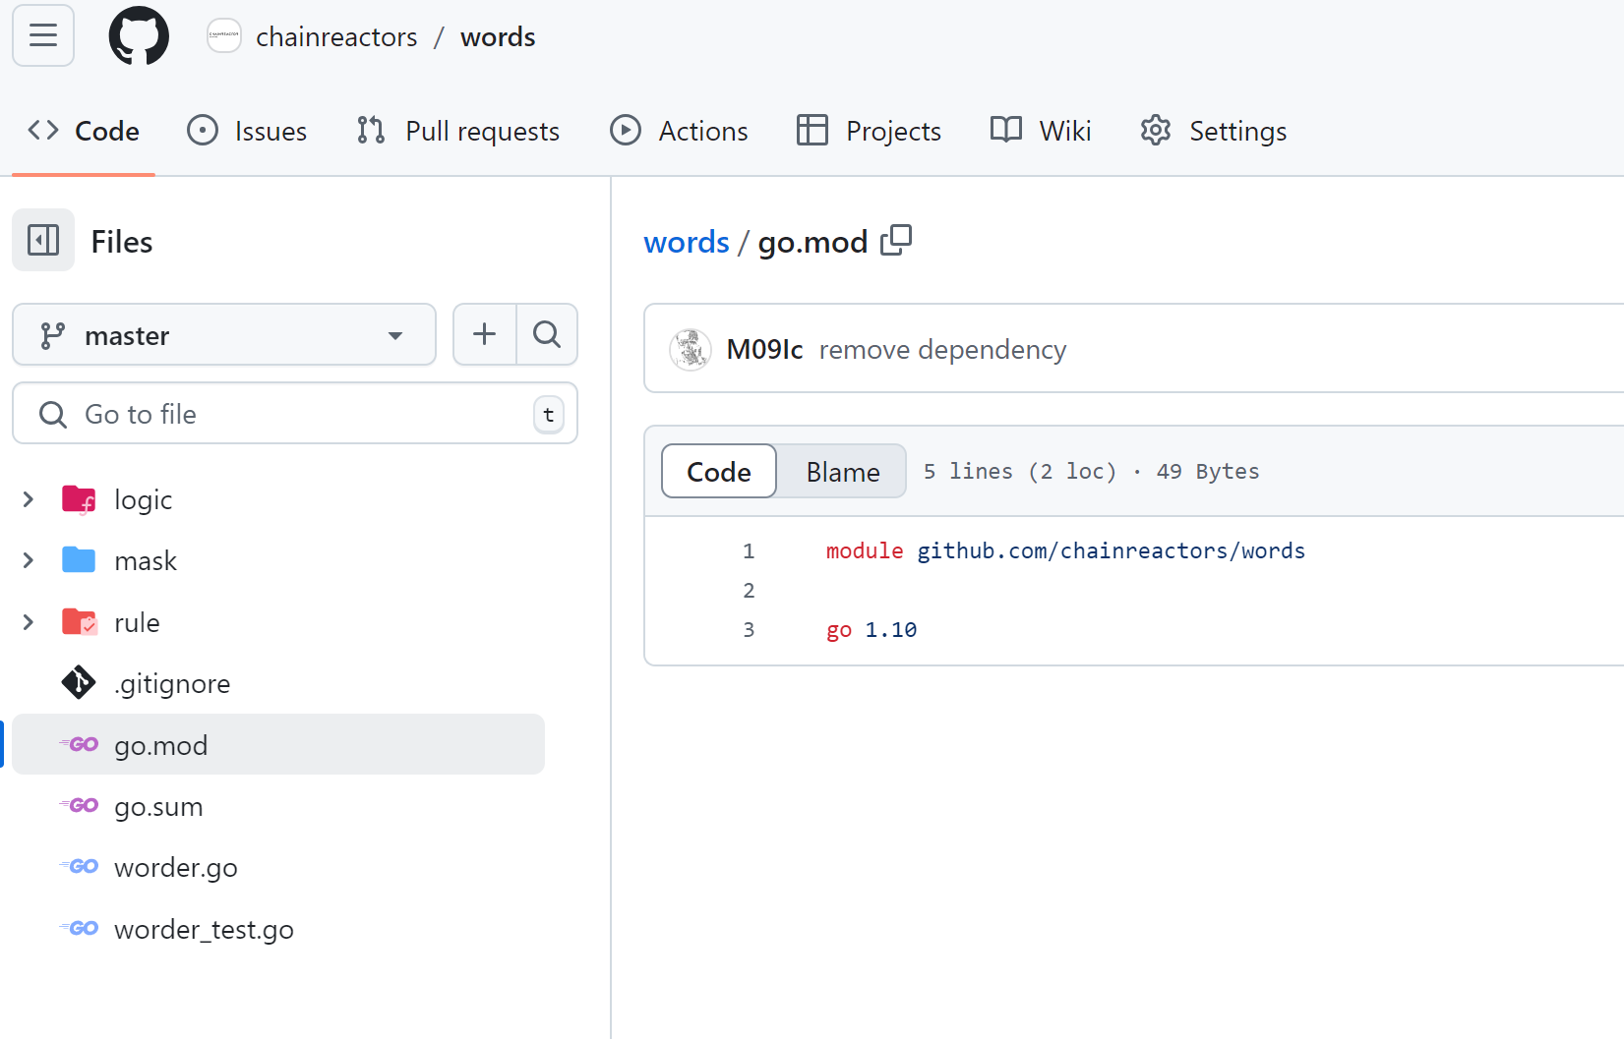Select the Code view toggle
Viewport: 1624px width, 1039px height.
(x=719, y=472)
